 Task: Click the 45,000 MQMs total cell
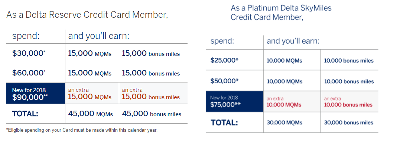point(92,114)
